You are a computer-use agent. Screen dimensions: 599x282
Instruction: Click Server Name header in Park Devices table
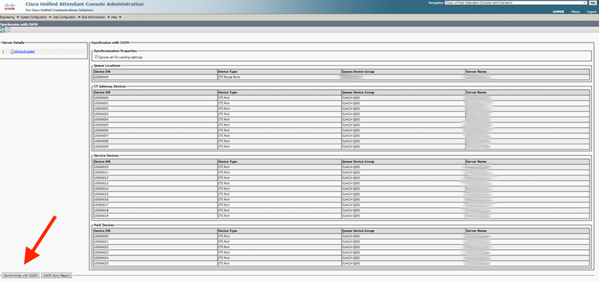click(527, 231)
